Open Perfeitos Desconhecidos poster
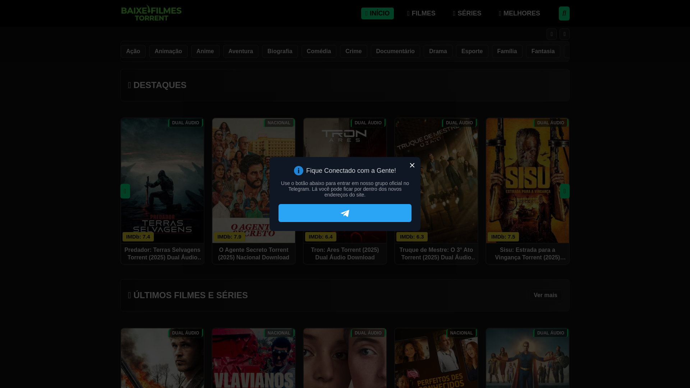The image size is (690, 388). [436, 358]
